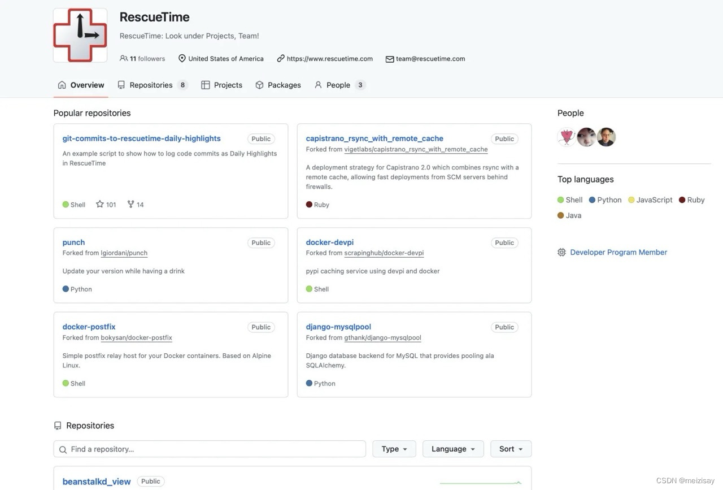
Task: Open https://www.rescuetime.com link
Action: tap(330, 58)
